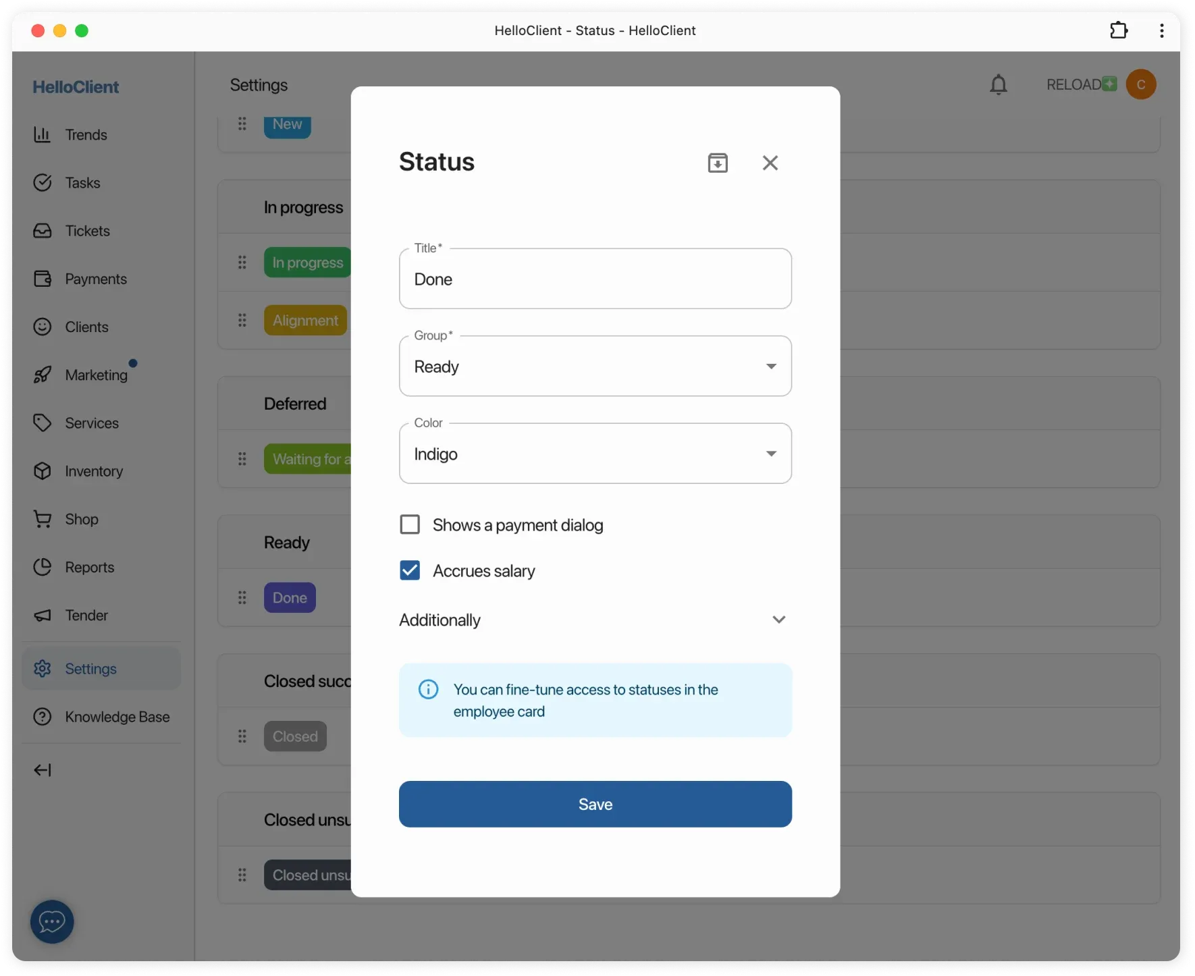Open the Tender section

click(86, 615)
